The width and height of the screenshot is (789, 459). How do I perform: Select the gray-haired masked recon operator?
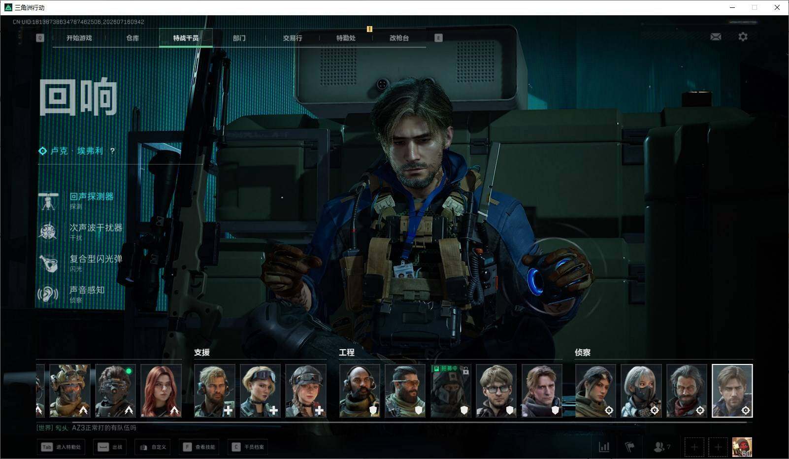(641, 391)
